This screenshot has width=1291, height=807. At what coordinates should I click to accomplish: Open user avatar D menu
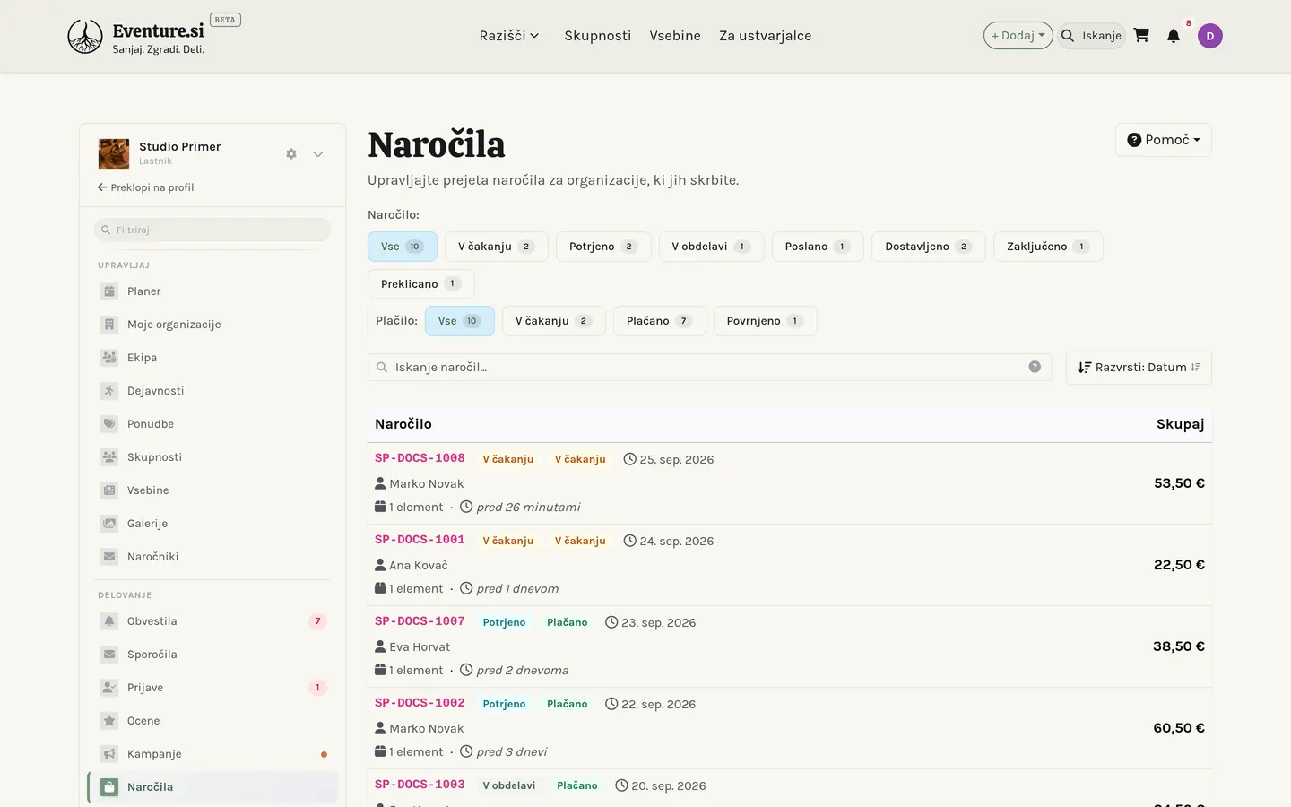click(1210, 36)
